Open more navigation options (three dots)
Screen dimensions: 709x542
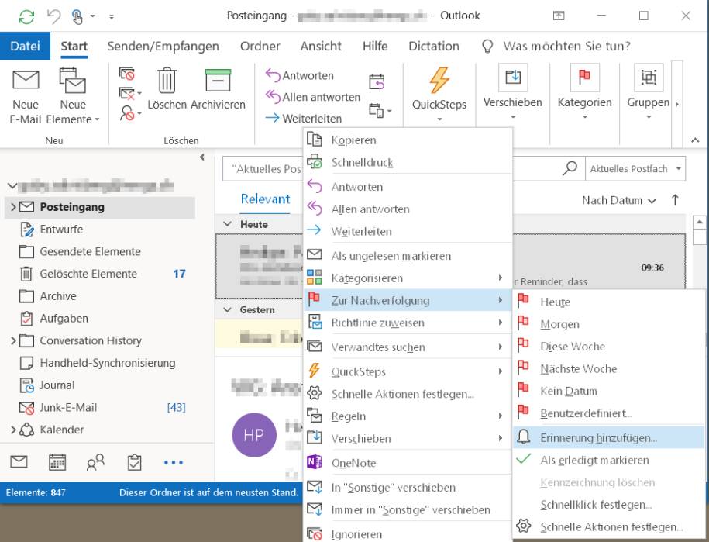pos(173,462)
